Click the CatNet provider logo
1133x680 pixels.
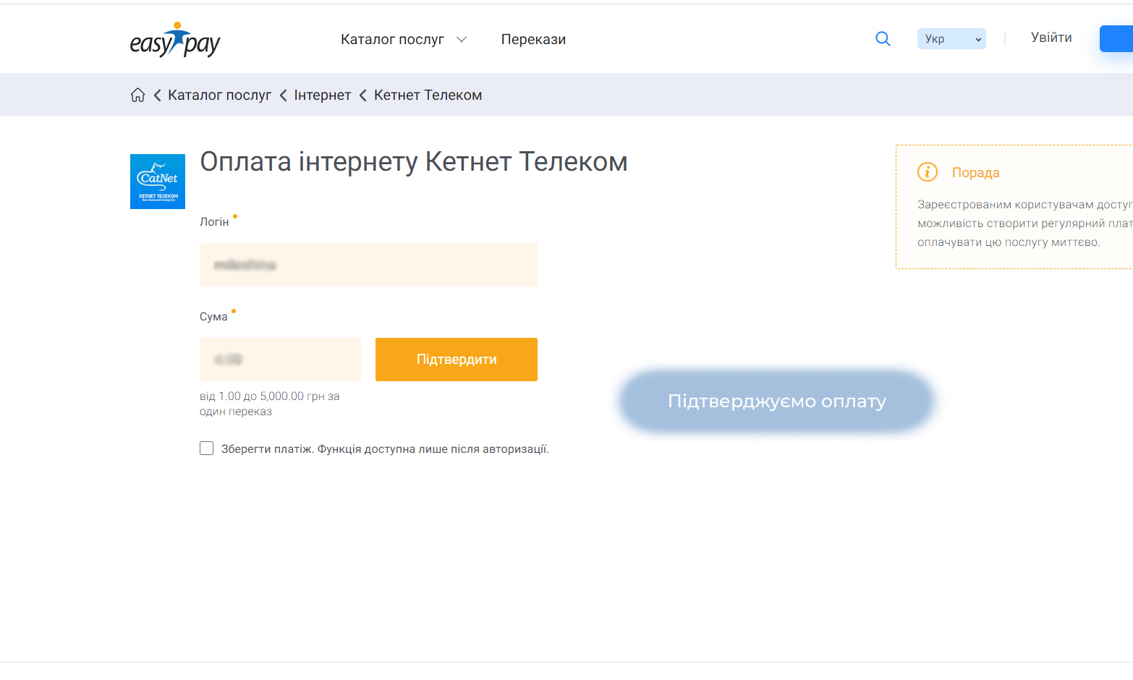158,182
